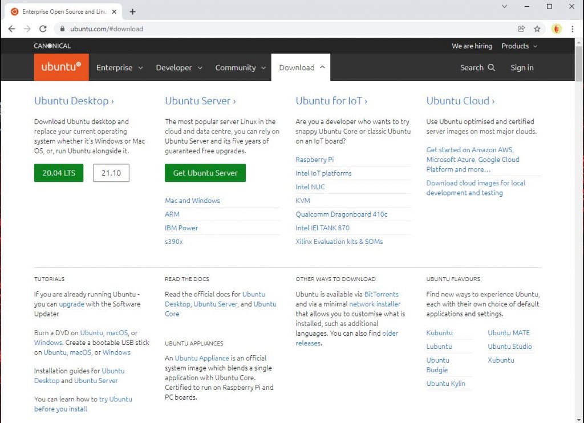The height and width of the screenshot is (423, 584).
Task: Open Intel NUC link
Action: [310, 187]
